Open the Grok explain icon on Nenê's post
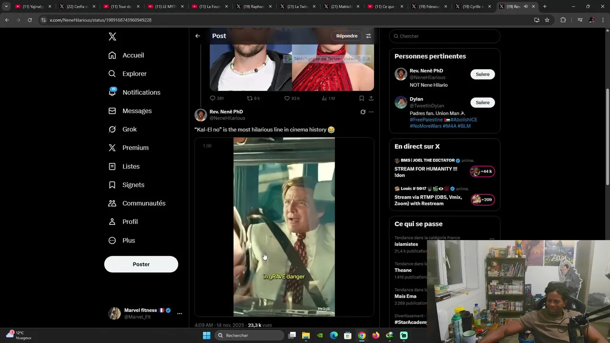This screenshot has height=343, width=610. point(363,112)
